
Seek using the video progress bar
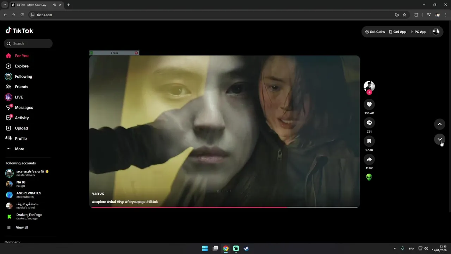tap(224, 207)
